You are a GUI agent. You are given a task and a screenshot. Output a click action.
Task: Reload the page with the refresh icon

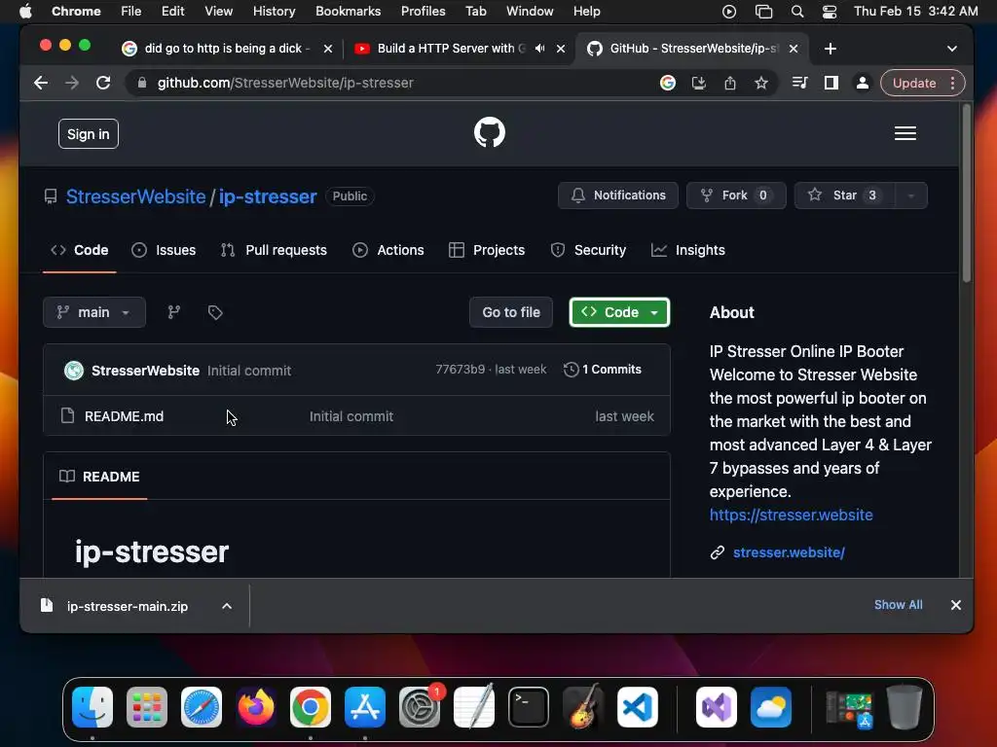pos(103,84)
